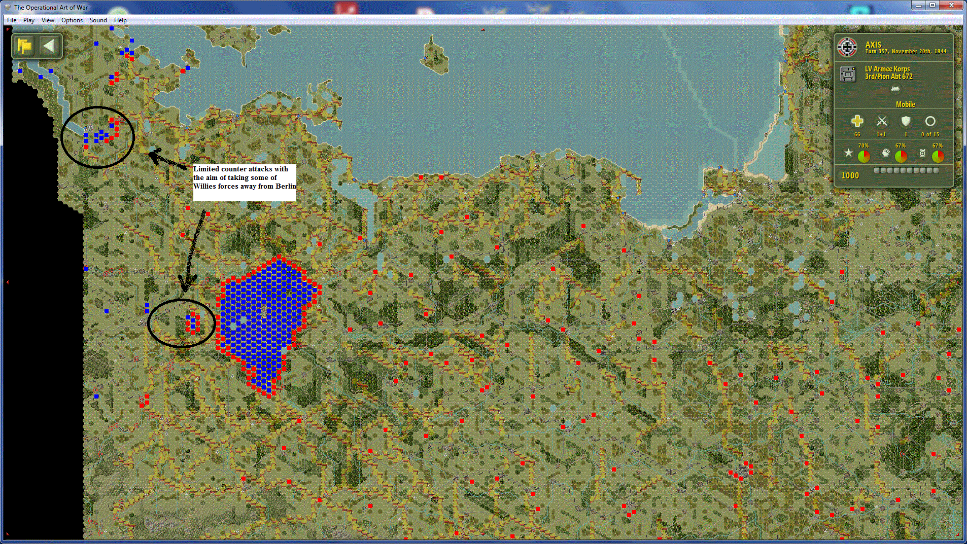Click the yellow cross health icon
Image resolution: width=967 pixels, height=544 pixels.
(x=857, y=121)
